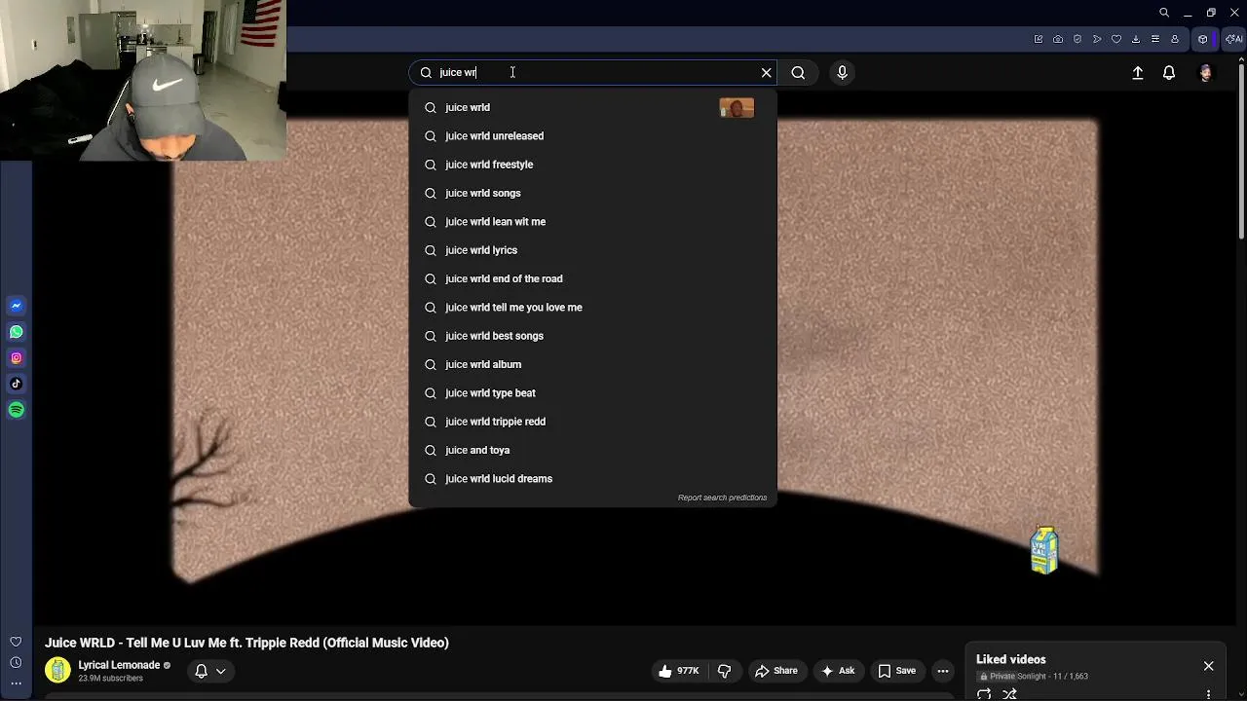Like the video with 977K thumbs up

678,671
